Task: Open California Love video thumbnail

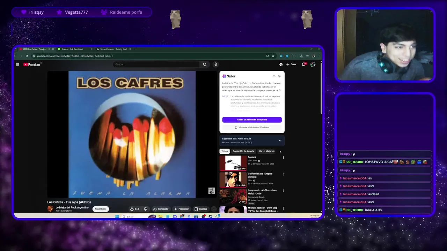Action: pyautogui.click(x=233, y=180)
